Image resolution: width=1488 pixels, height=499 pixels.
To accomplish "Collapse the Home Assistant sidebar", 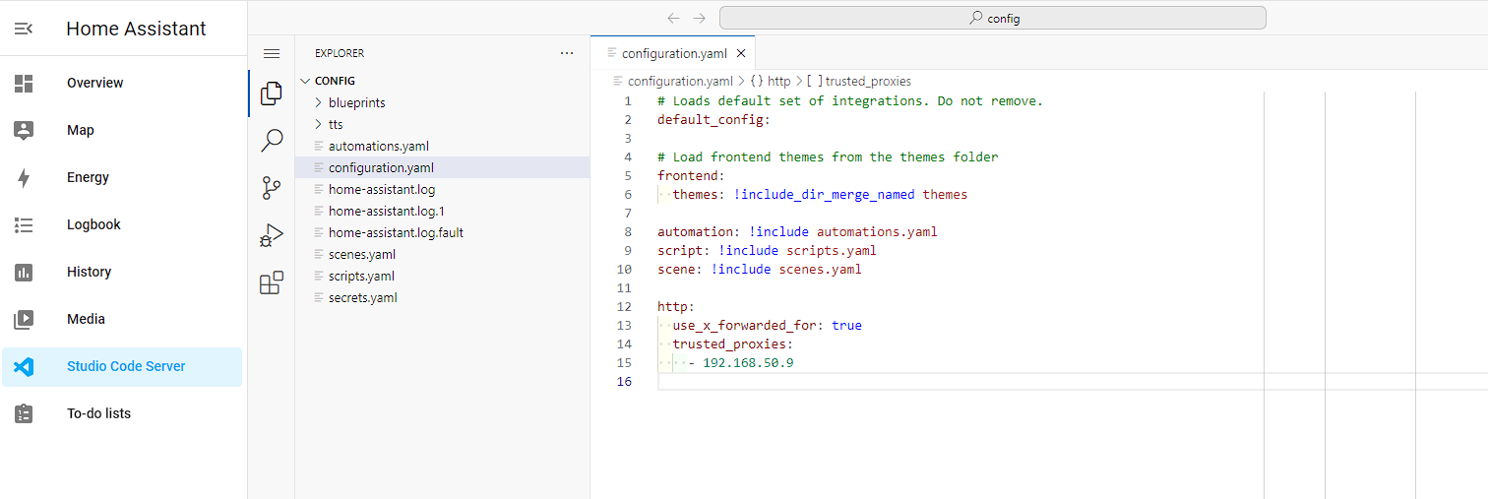I will [x=25, y=29].
